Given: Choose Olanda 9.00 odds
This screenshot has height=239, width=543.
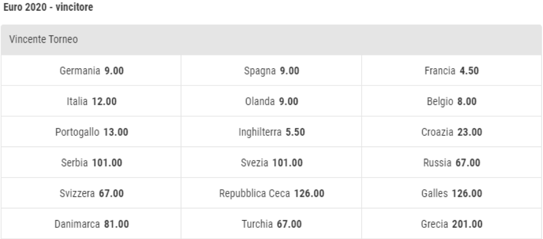Looking at the screenshot, I should pyautogui.click(x=271, y=102).
